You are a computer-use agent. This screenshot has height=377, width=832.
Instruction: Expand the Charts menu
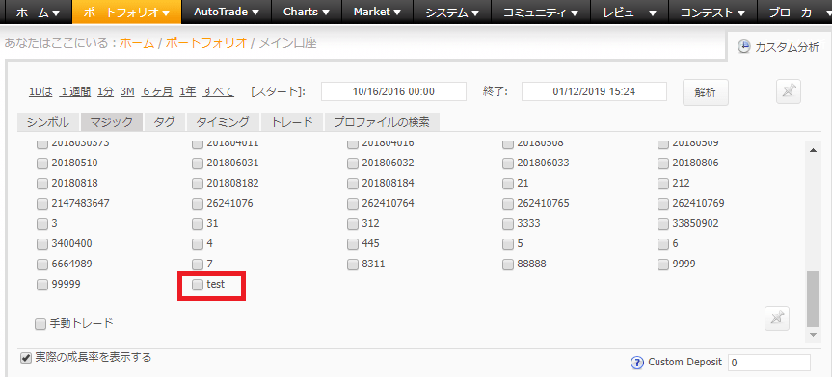(x=307, y=13)
